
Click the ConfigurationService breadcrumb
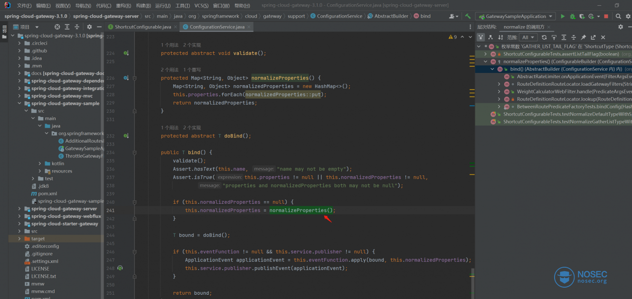[x=340, y=16]
